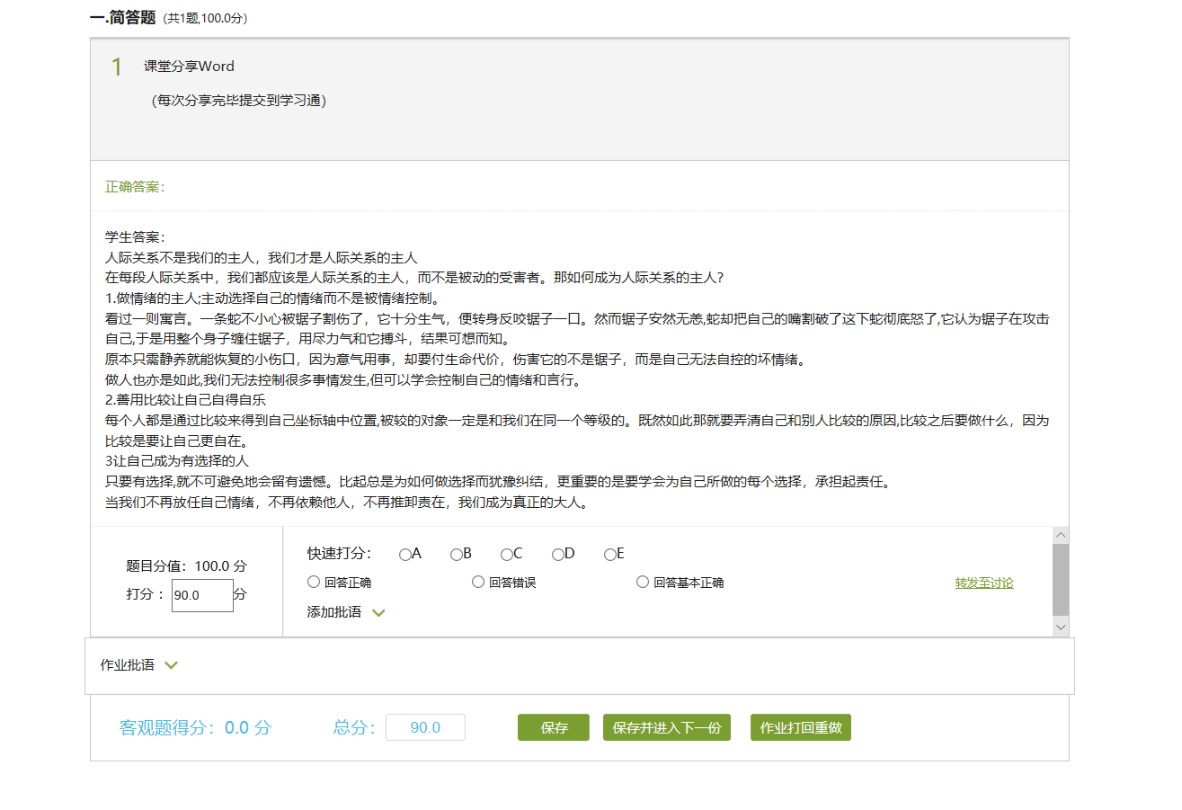Expand the 作业批语 section arrow
The width and height of the screenshot is (1182, 810).
tap(172, 665)
